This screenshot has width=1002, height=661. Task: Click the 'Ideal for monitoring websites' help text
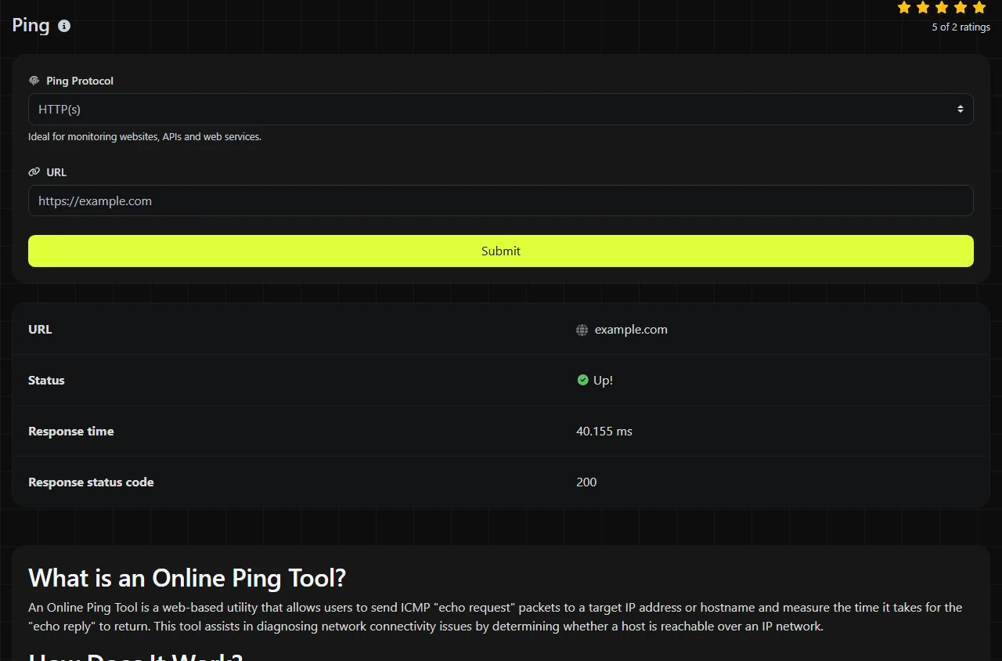point(145,137)
